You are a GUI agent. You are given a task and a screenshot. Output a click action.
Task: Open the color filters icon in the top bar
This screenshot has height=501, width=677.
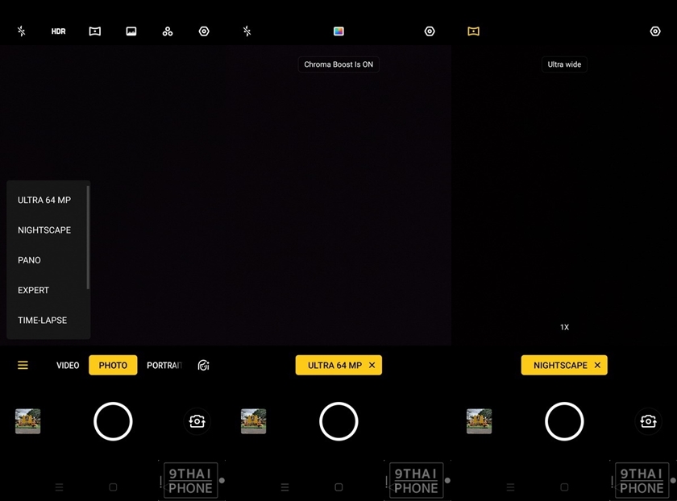click(168, 31)
